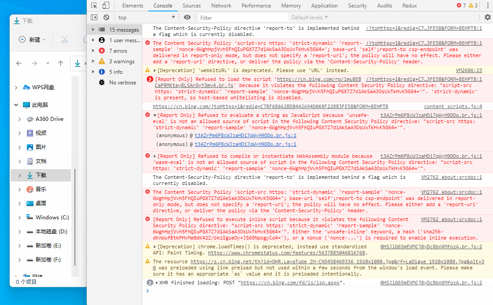Viewport: 493px width, 305px height.
Task: Clear the console log
Action: point(107,17)
